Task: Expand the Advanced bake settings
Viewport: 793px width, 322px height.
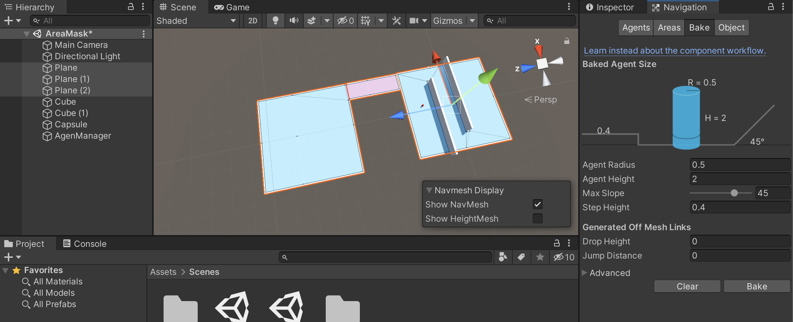Action: tap(584, 273)
